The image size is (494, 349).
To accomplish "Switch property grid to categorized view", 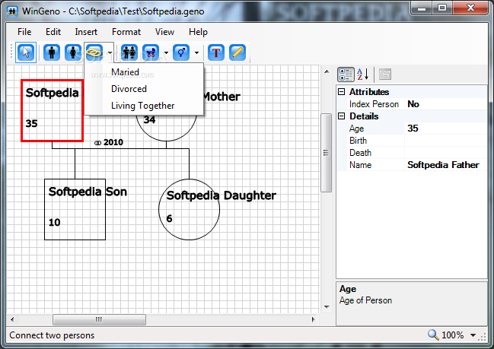I will (346, 75).
